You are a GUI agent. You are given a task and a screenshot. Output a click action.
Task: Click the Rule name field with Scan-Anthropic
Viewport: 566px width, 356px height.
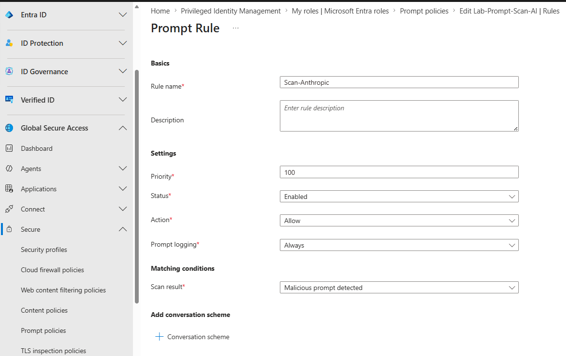[x=399, y=82]
